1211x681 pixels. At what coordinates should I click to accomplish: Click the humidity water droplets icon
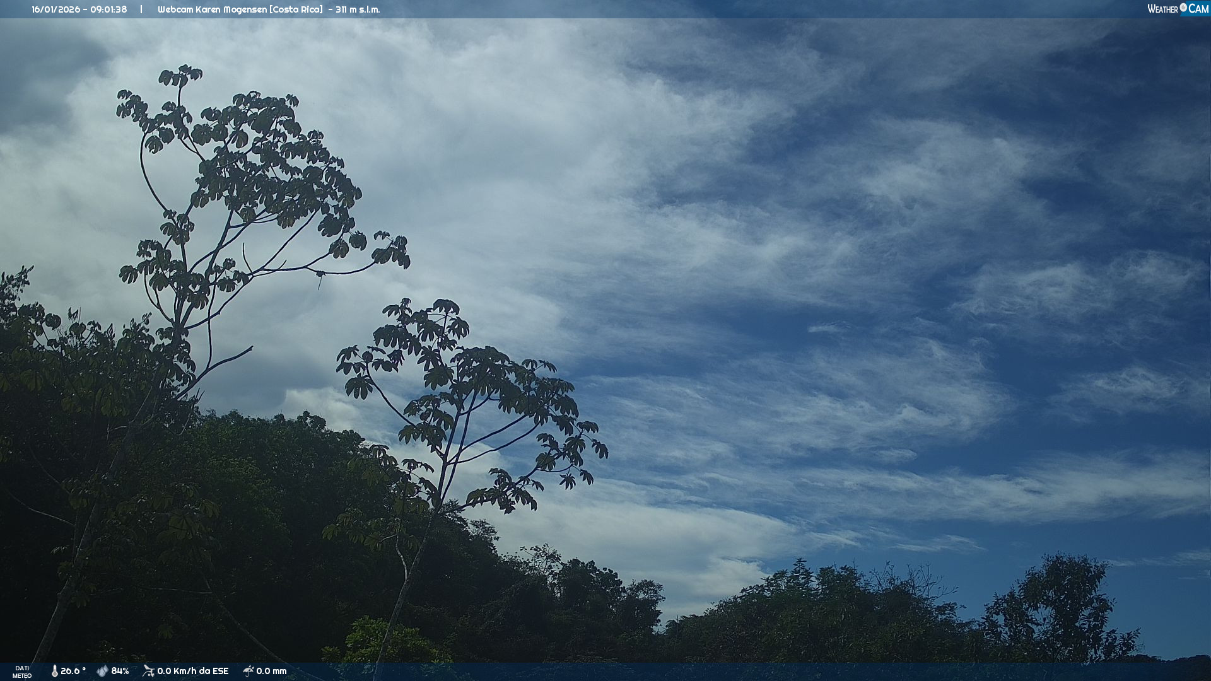[x=102, y=671]
